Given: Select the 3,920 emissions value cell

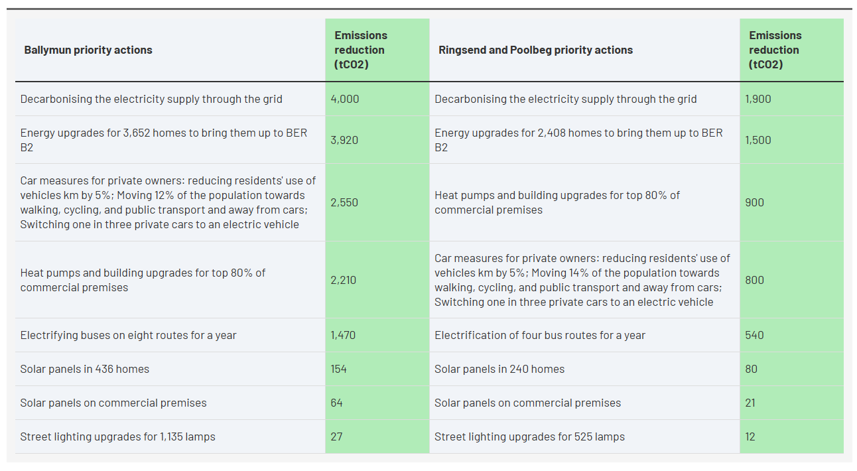Looking at the screenshot, I should [x=345, y=140].
